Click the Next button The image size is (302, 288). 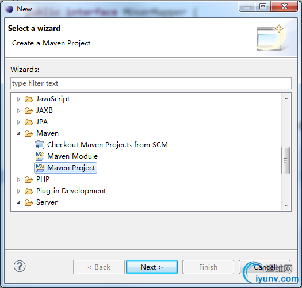click(152, 267)
